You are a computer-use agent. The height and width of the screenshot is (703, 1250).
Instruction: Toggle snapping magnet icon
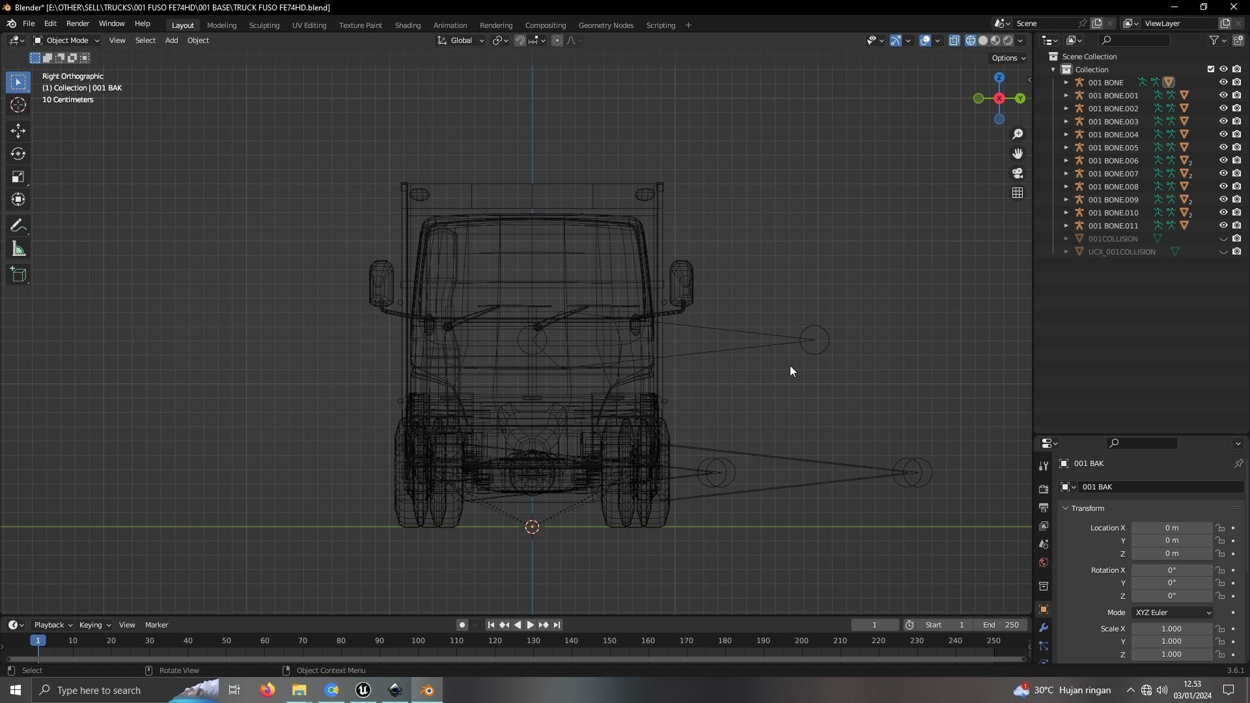520,40
